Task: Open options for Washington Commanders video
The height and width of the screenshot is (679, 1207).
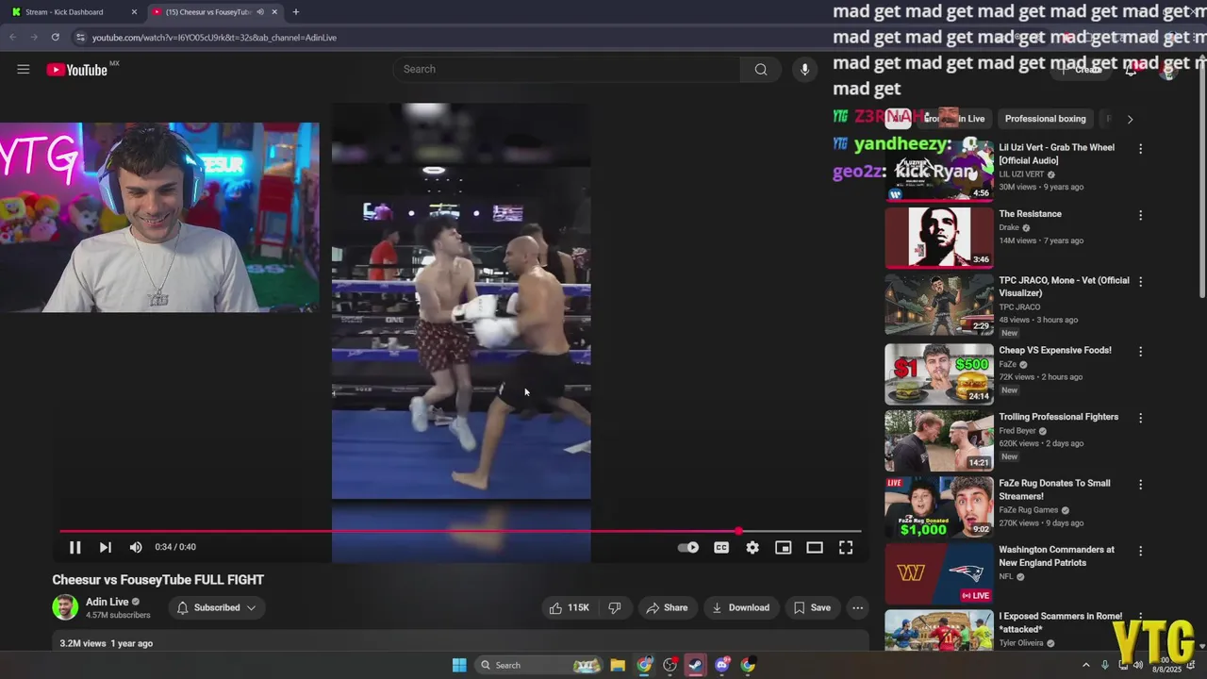Action: pos(1140,551)
